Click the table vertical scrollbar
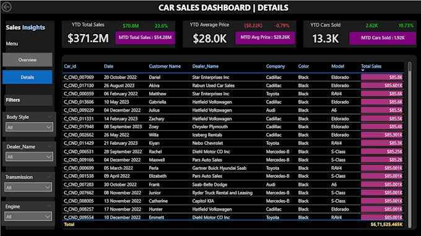The image size is (421, 236). click(409, 145)
